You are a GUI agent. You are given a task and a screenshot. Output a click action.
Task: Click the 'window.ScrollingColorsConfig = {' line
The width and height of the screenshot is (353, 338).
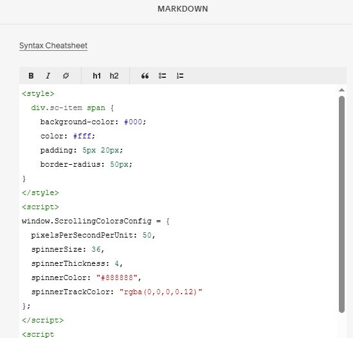96,221
